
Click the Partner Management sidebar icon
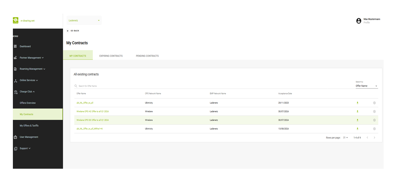(x=16, y=57)
